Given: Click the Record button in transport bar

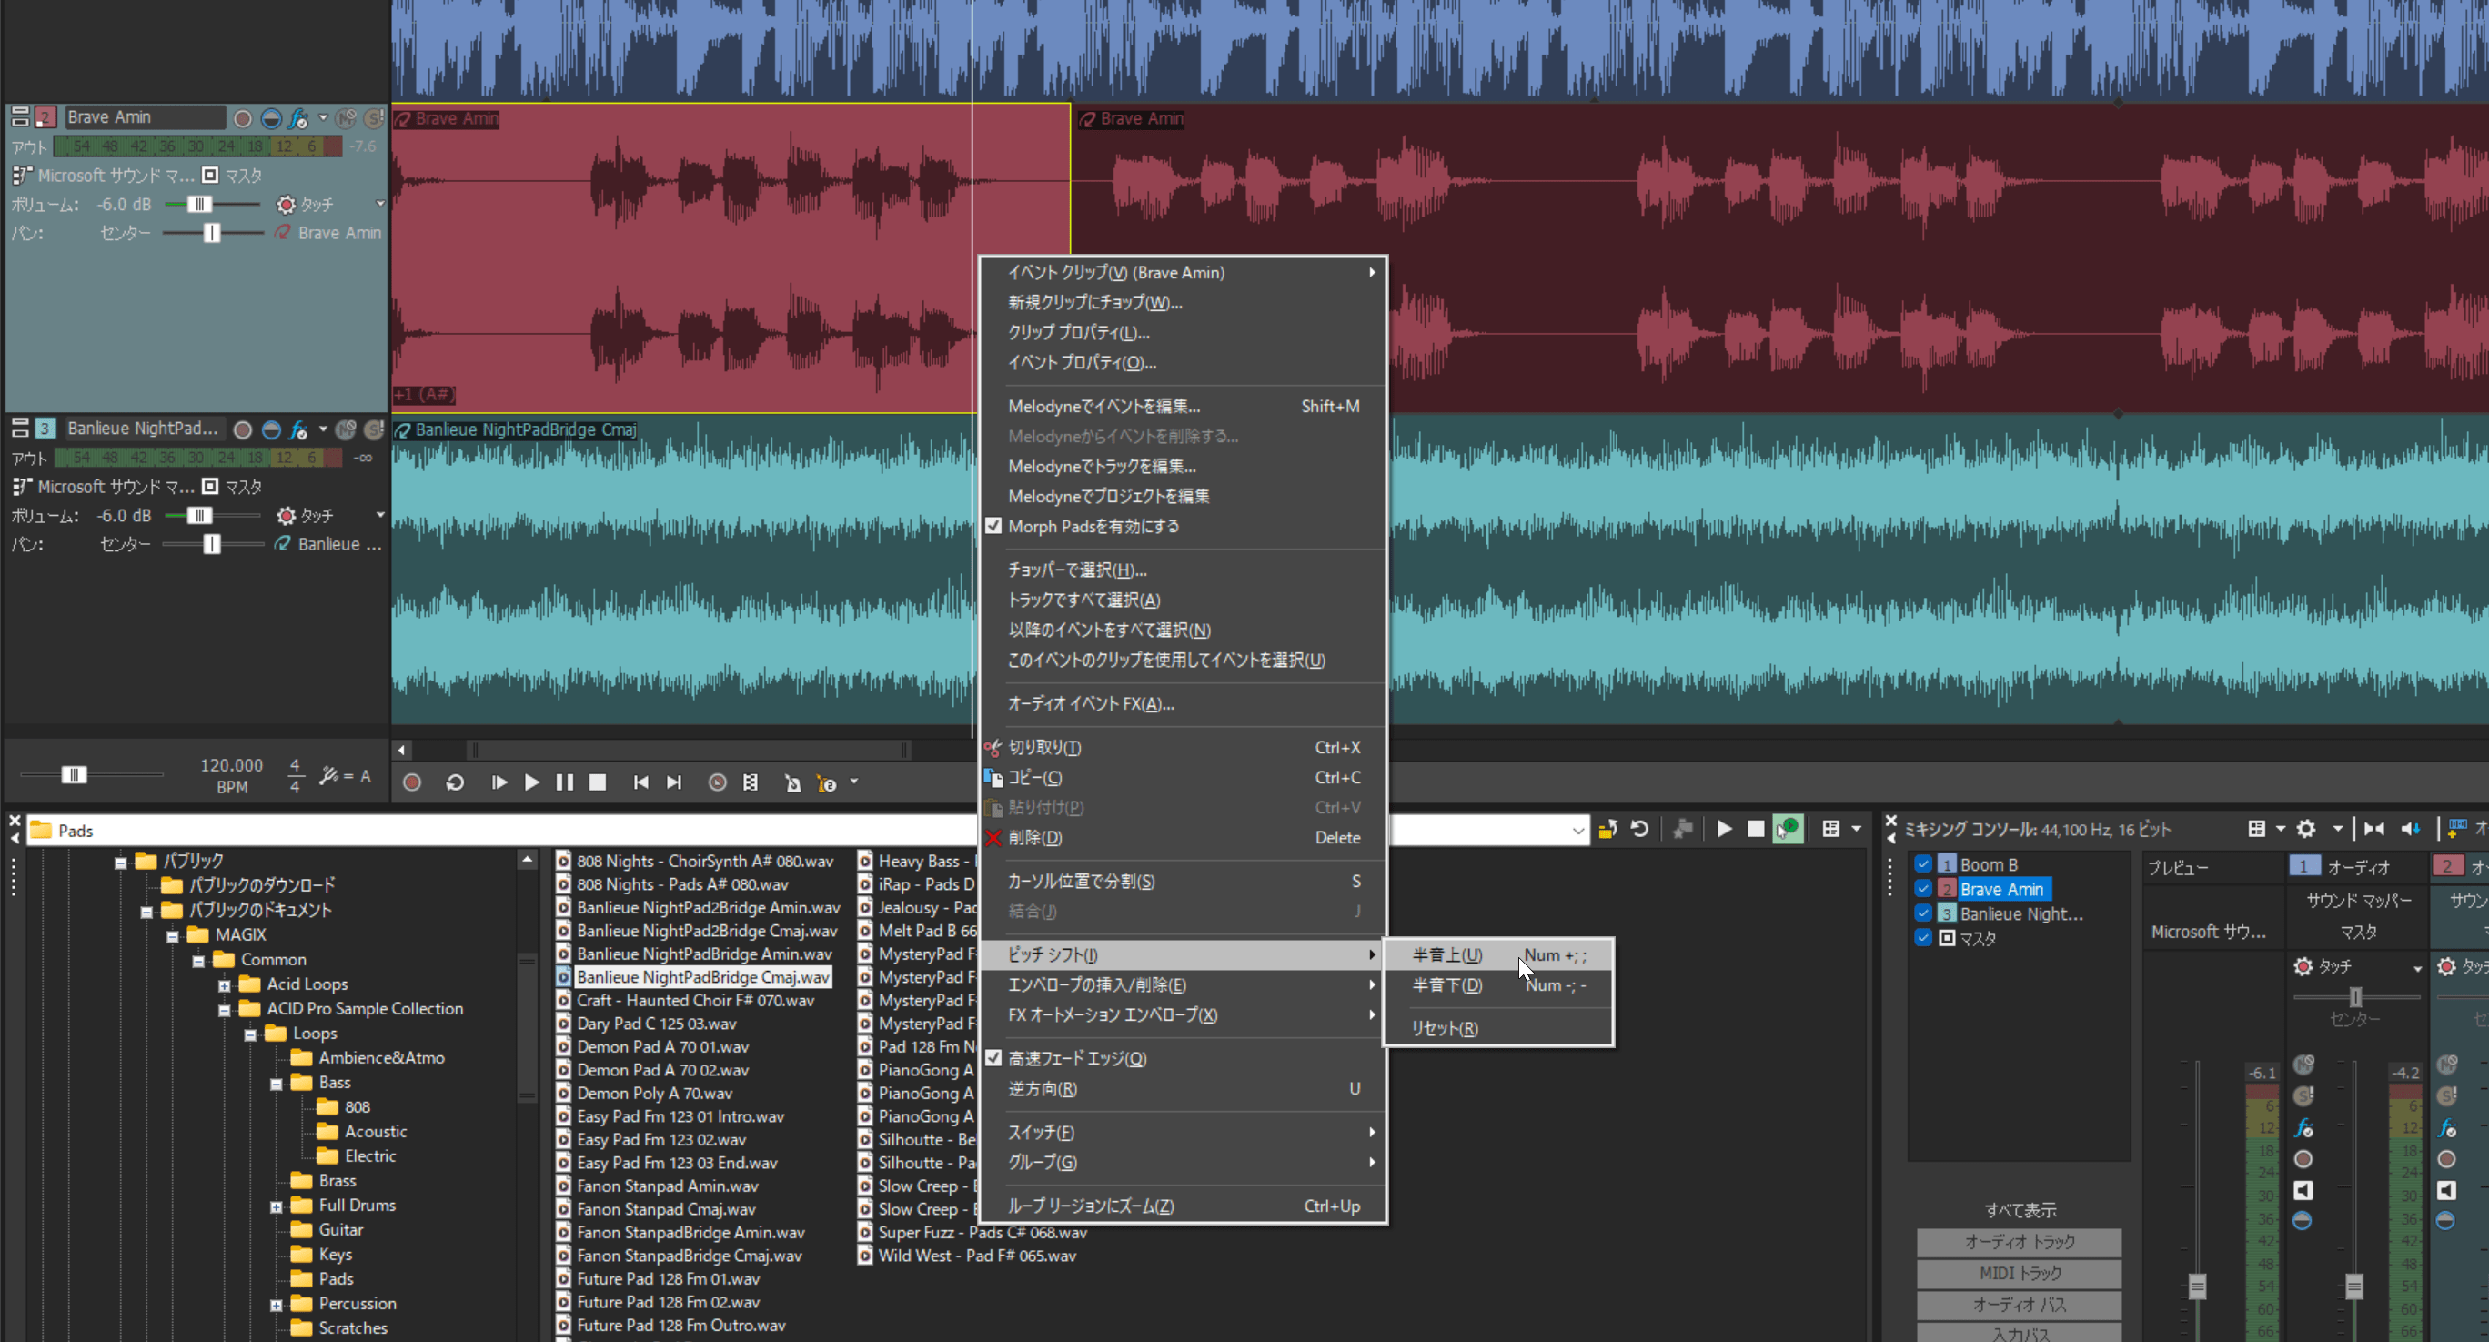Looking at the screenshot, I should (411, 782).
